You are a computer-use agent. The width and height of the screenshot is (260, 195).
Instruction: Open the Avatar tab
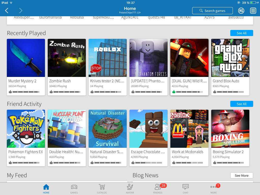pos(130,189)
